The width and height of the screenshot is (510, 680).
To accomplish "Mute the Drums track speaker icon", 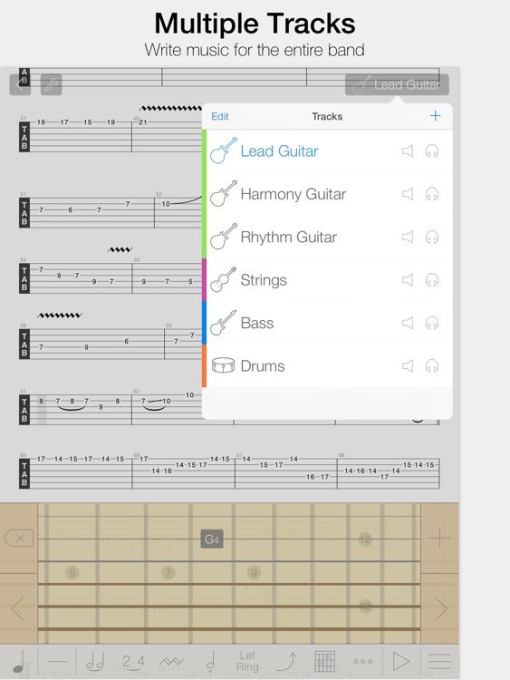I will 408,365.
